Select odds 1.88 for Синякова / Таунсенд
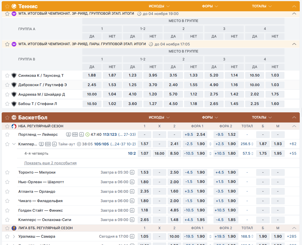Viewport: 302px width, 245px height. (92, 75)
